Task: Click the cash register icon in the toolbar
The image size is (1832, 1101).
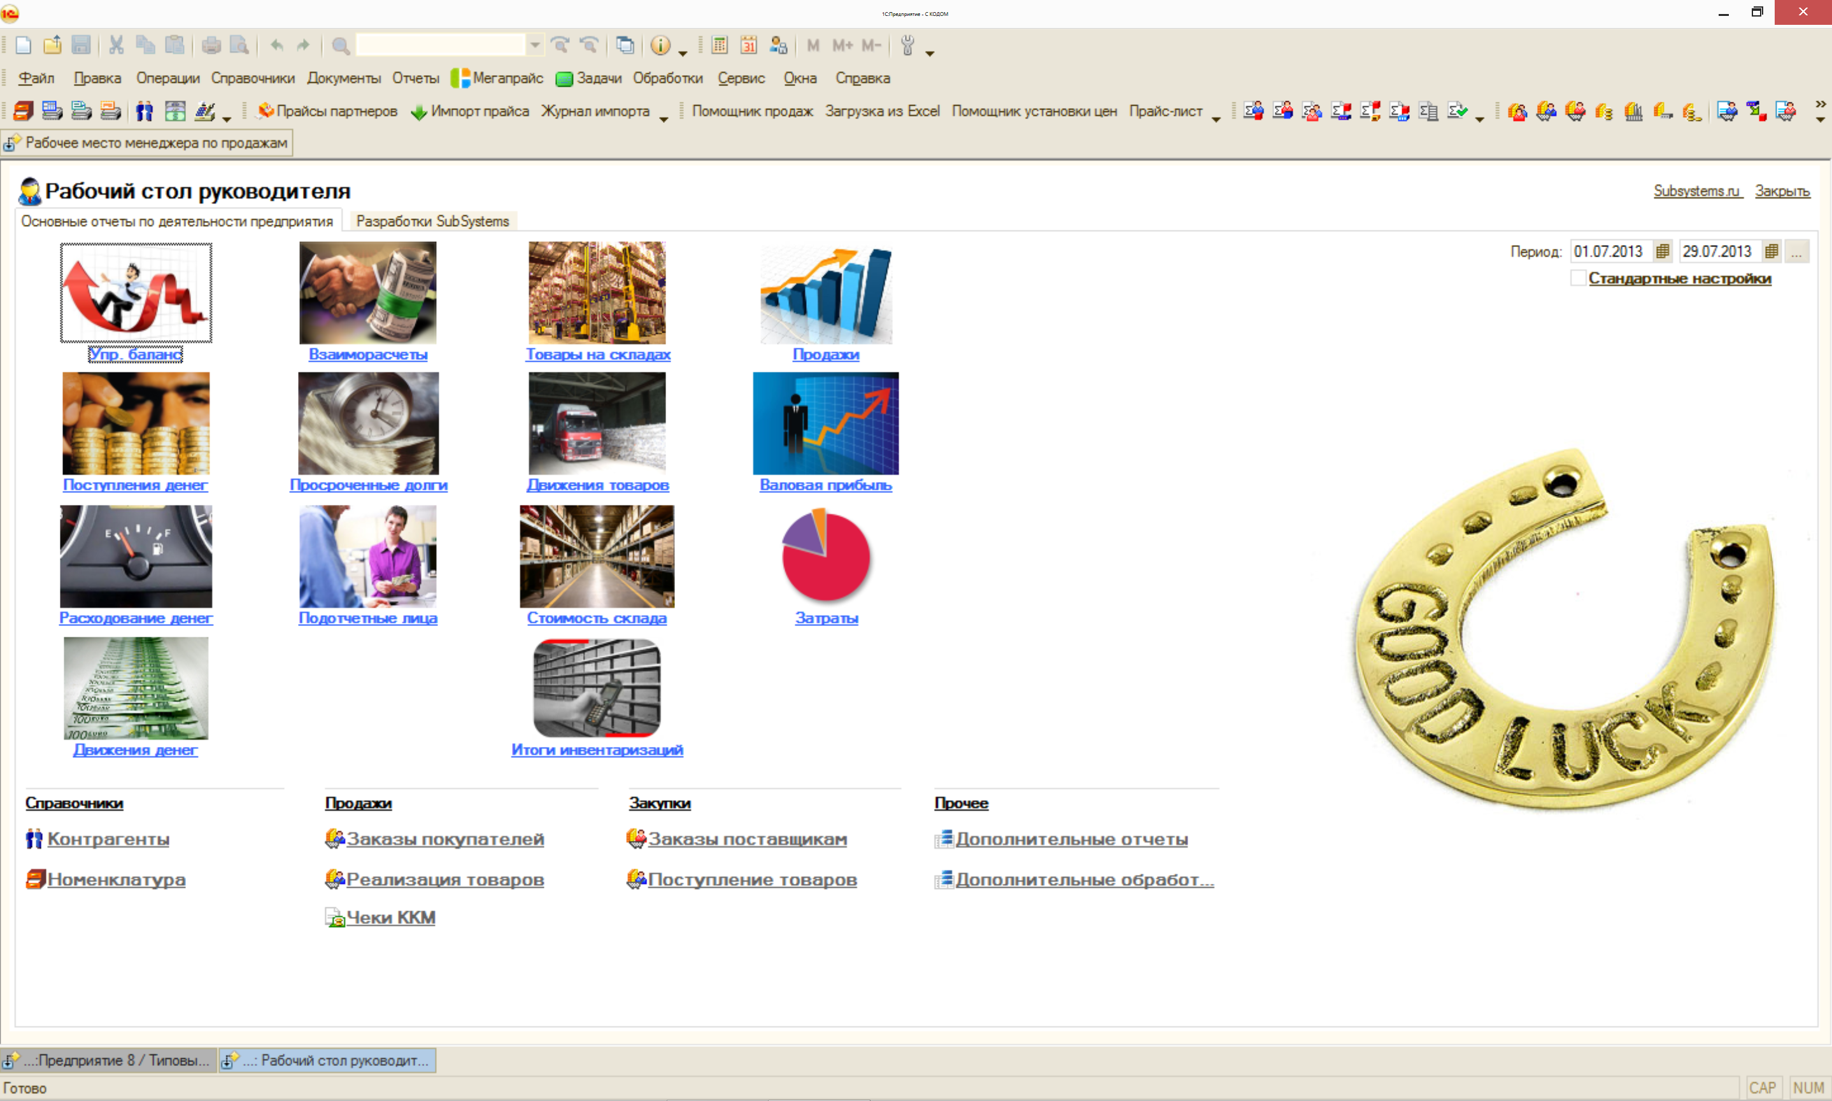Action: point(204,111)
